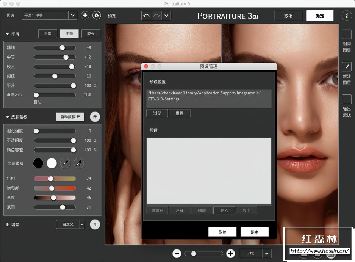Screen dimensions: 355x262
Task: Click the 浏览 browse button
Action: (x=157, y=113)
